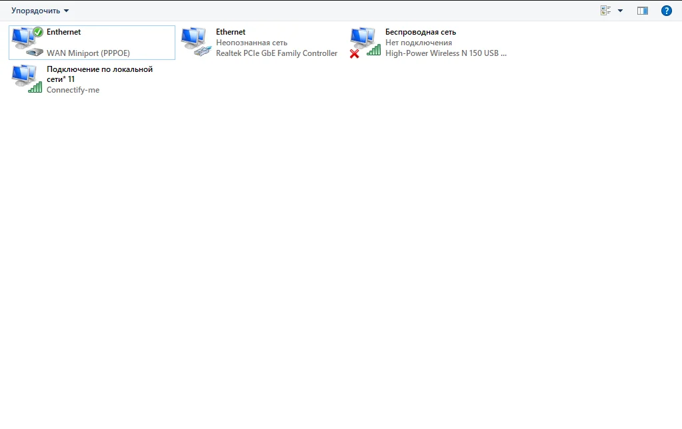Screen dimensions: 682x429
Task: Select the Подключение по локальной сети* 11 icon
Action: tap(26, 78)
